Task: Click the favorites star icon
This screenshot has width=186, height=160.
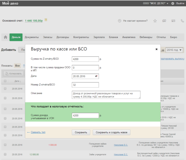Action: pos(155,21)
